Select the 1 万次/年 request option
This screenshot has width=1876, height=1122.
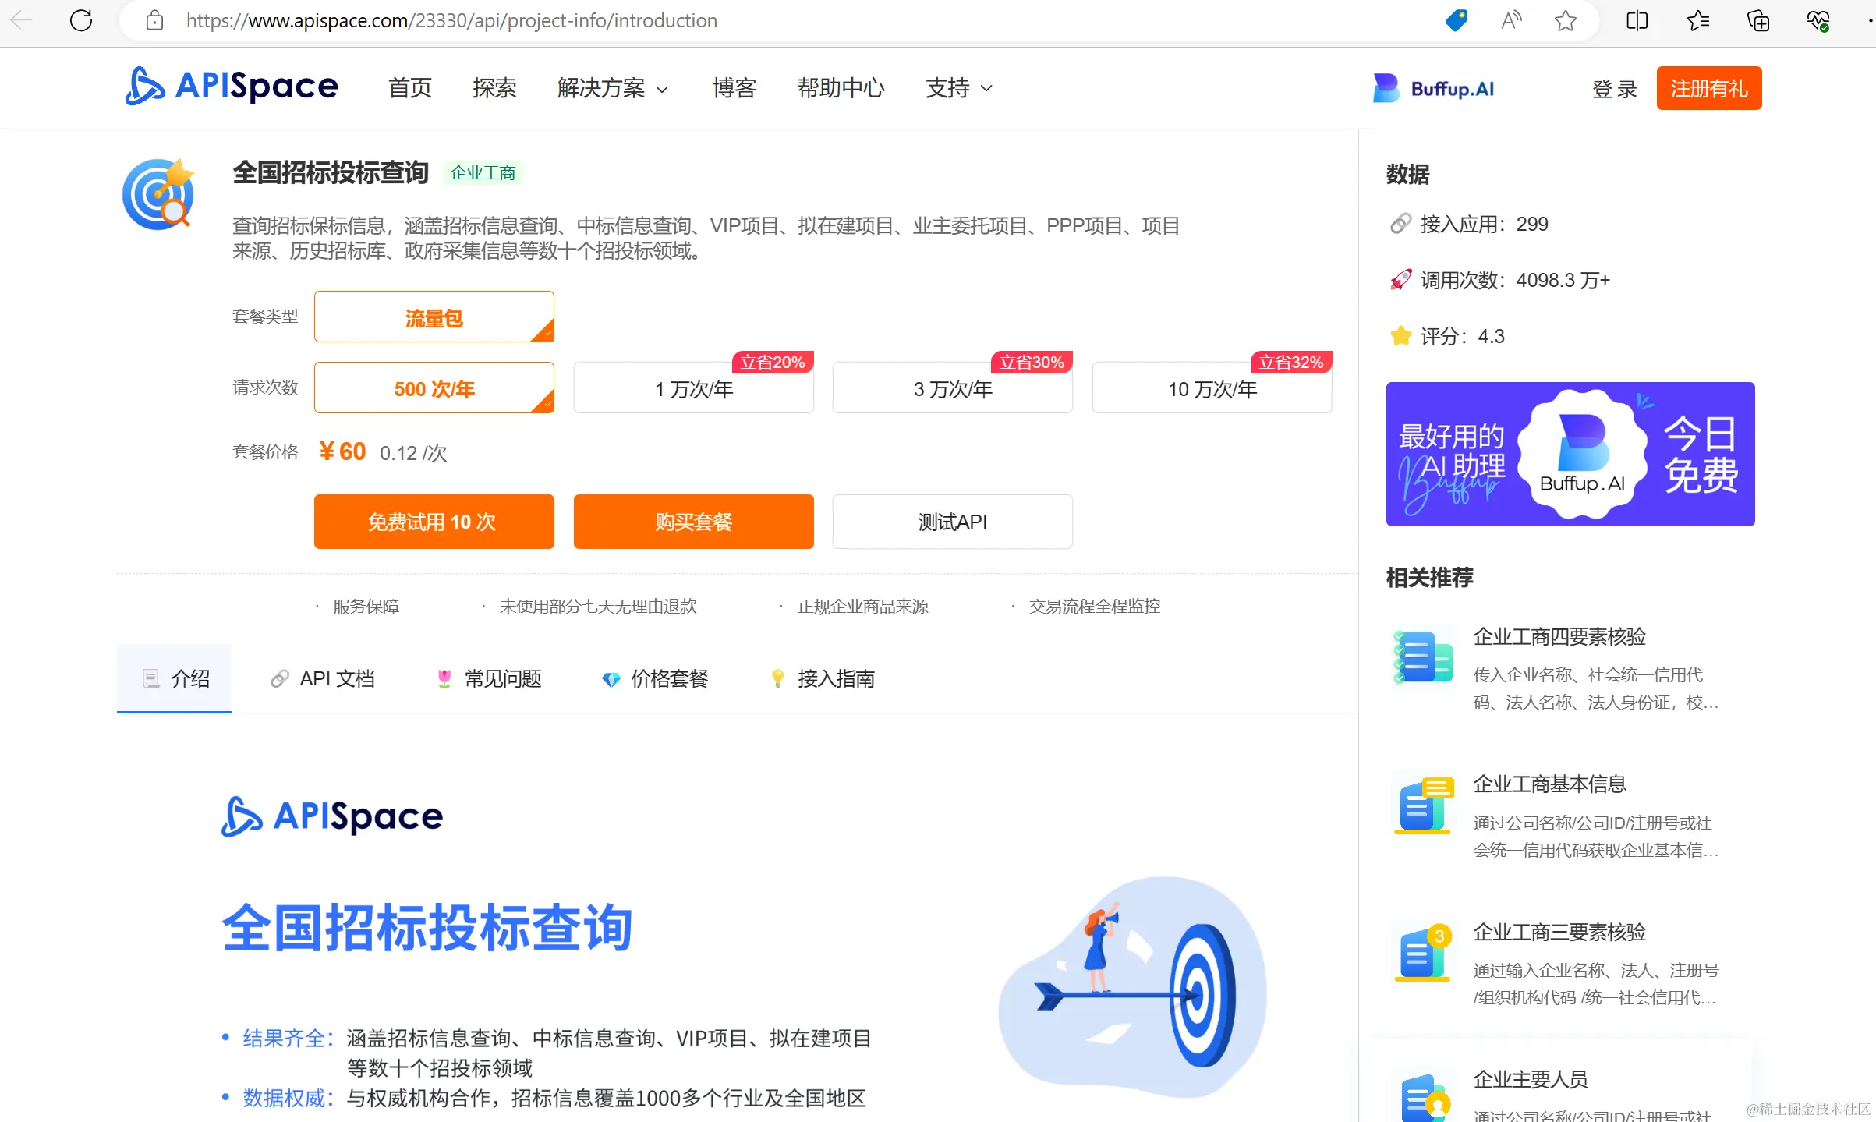(693, 388)
